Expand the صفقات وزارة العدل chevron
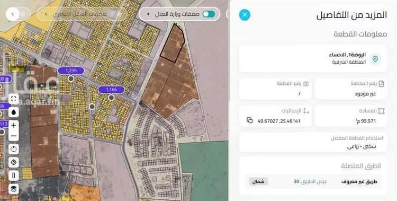397x201 pixels. click(x=148, y=14)
